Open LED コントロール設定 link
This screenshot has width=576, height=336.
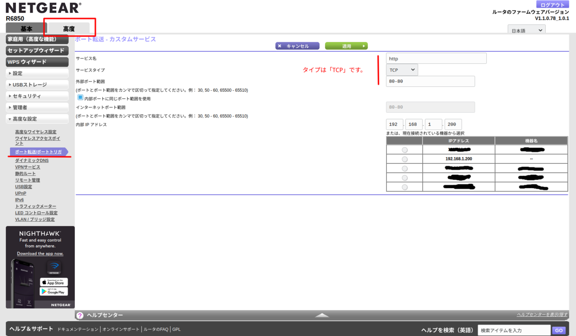point(36,213)
